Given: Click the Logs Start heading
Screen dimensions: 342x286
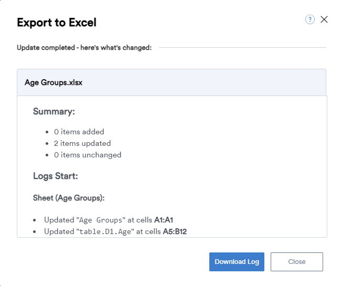Looking at the screenshot, I should pyautogui.click(x=55, y=176).
